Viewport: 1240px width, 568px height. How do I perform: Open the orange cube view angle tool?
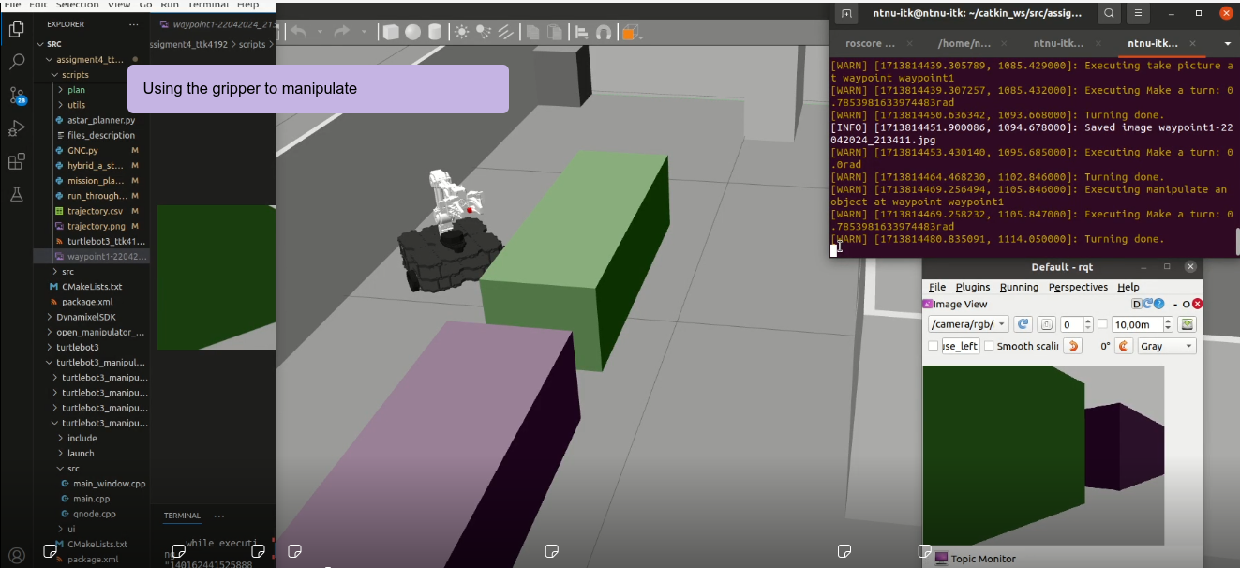click(632, 32)
